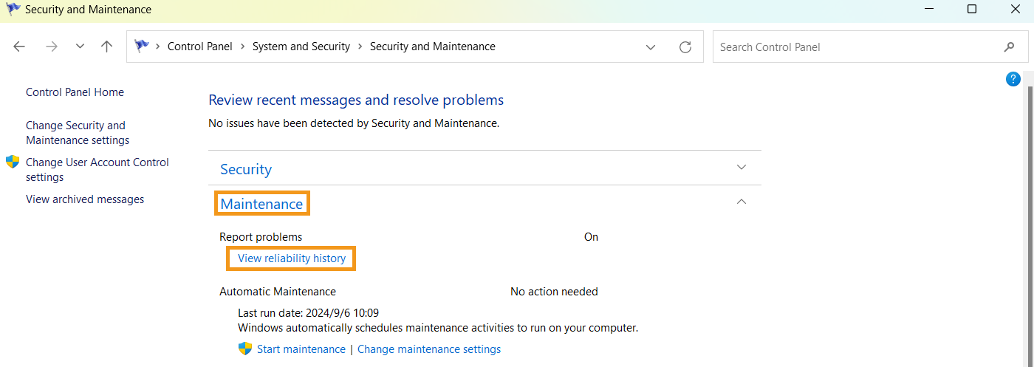Image resolution: width=1034 pixels, height=367 pixels.
Task: Go back using the Back arrow
Action: pos(19,47)
